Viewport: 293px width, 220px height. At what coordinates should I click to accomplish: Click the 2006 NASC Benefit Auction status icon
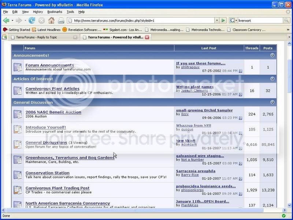click(x=18, y=114)
